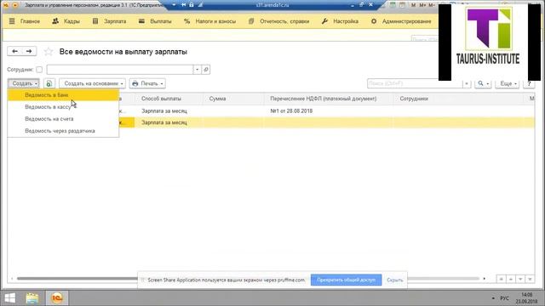The height and width of the screenshot is (306, 545).
Task: Go forward with the right arrow button
Action: click(x=29, y=51)
